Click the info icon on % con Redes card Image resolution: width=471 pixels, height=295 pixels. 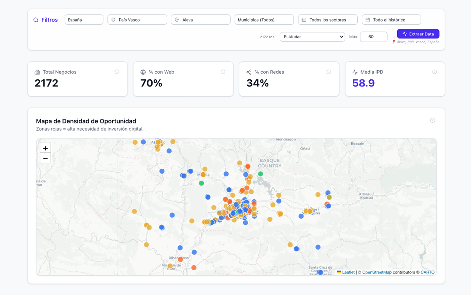coord(329,72)
